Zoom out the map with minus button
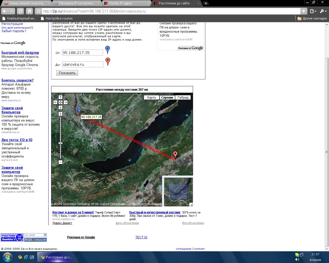The height and width of the screenshot is (263, 329). 60,162
